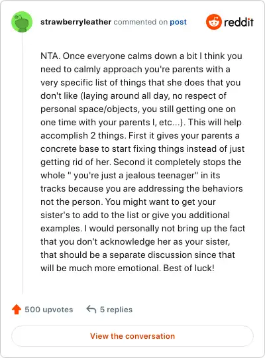Click strawberryleather's green Snoo avatar

click(22, 22)
